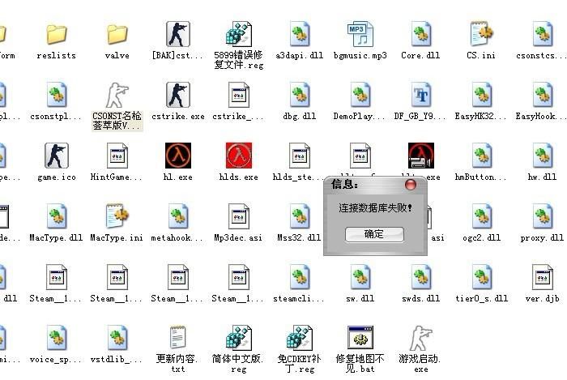
Task: Select the vstdlib_... dll icon
Action: [117, 338]
